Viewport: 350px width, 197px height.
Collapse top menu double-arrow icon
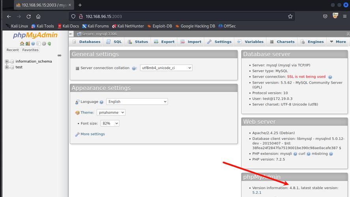(348, 34)
